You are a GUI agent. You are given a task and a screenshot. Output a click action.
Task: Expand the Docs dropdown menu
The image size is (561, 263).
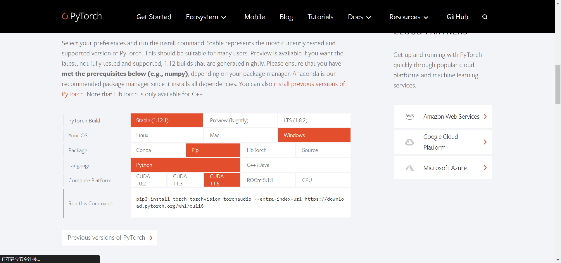point(359,17)
